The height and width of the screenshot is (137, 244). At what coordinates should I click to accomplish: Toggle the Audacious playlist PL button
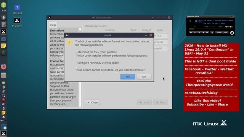point(231,27)
